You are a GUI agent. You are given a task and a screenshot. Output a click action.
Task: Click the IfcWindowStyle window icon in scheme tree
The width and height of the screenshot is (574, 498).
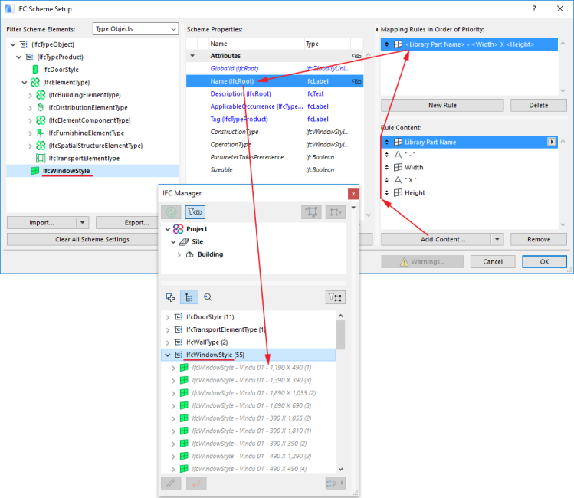(x=35, y=171)
